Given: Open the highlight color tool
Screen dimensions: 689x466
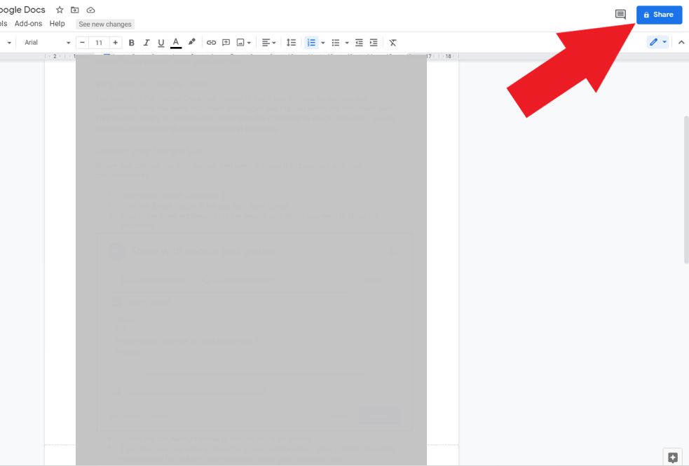Looking at the screenshot, I should click(191, 42).
